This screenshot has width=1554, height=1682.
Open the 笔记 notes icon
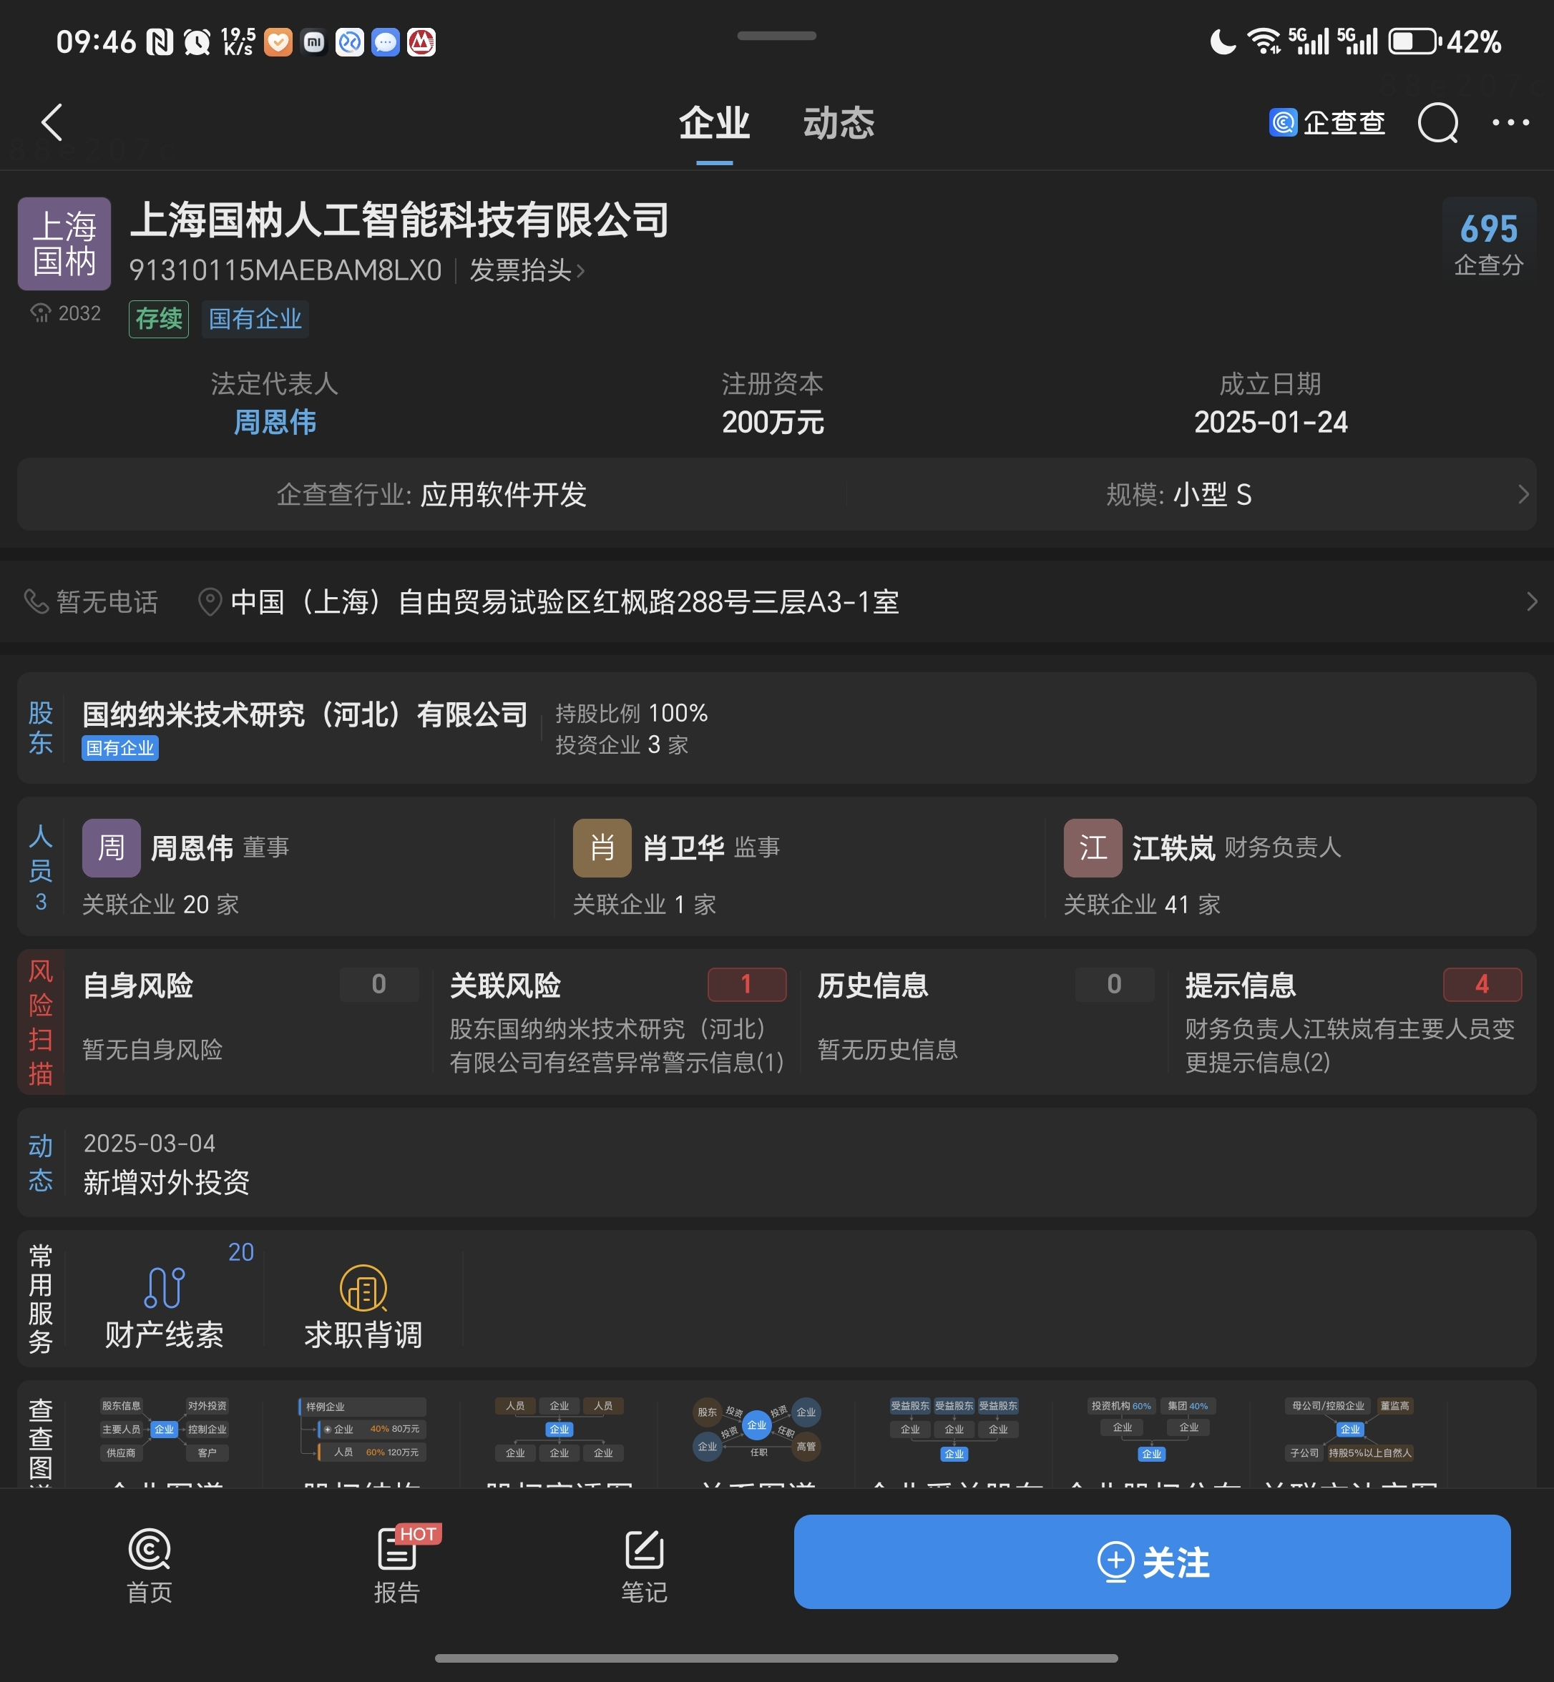click(x=644, y=1565)
